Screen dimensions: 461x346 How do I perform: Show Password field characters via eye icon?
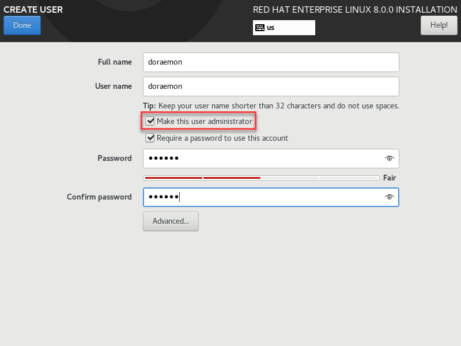[390, 158]
